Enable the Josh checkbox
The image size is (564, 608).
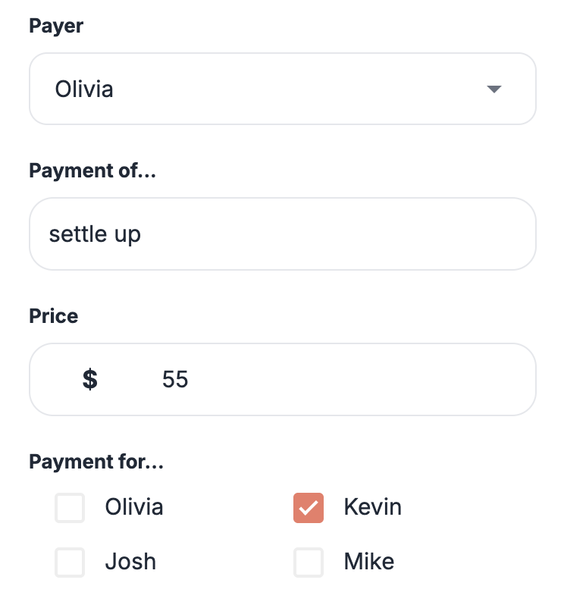[70, 563]
